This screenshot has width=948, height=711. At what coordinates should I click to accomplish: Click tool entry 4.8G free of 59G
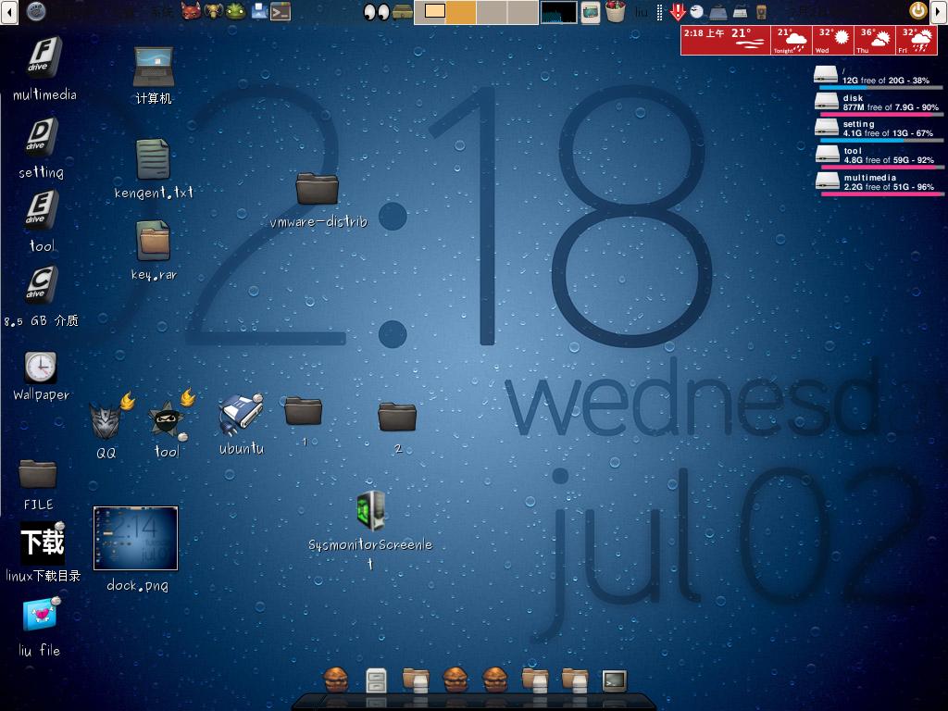(878, 156)
